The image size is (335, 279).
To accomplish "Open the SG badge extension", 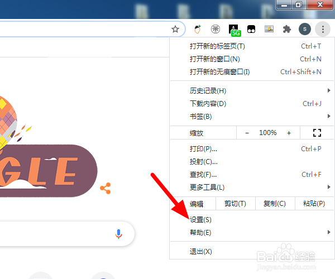I will 234,30.
